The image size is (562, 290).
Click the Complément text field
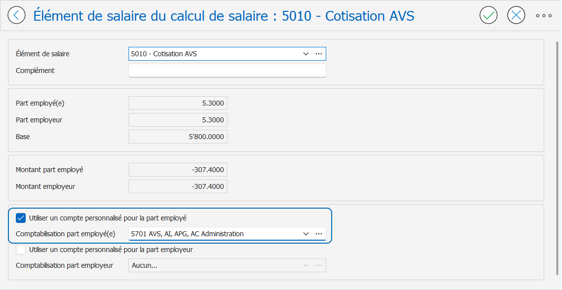coord(227,71)
